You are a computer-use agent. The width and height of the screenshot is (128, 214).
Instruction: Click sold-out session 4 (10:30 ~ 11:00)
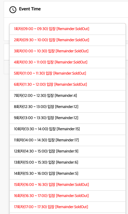pyautogui.click(x=68, y=62)
